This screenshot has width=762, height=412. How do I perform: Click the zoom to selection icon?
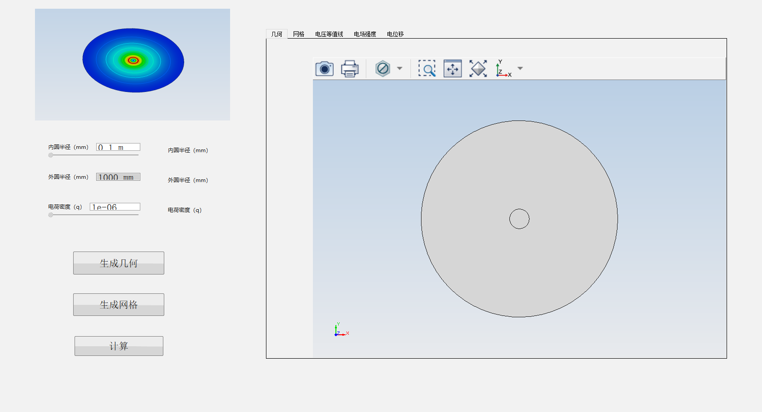pyautogui.click(x=478, y=69)
